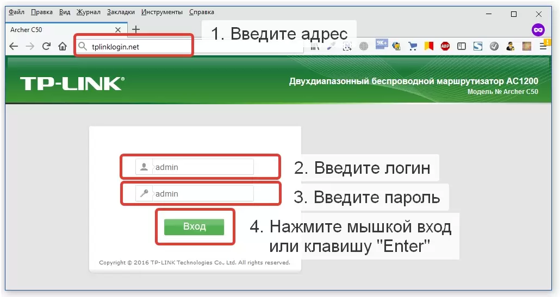Minimize the browser window
The width and height of the screenshot is (560, 297).
pyautogui.click(x=489, y=14)
